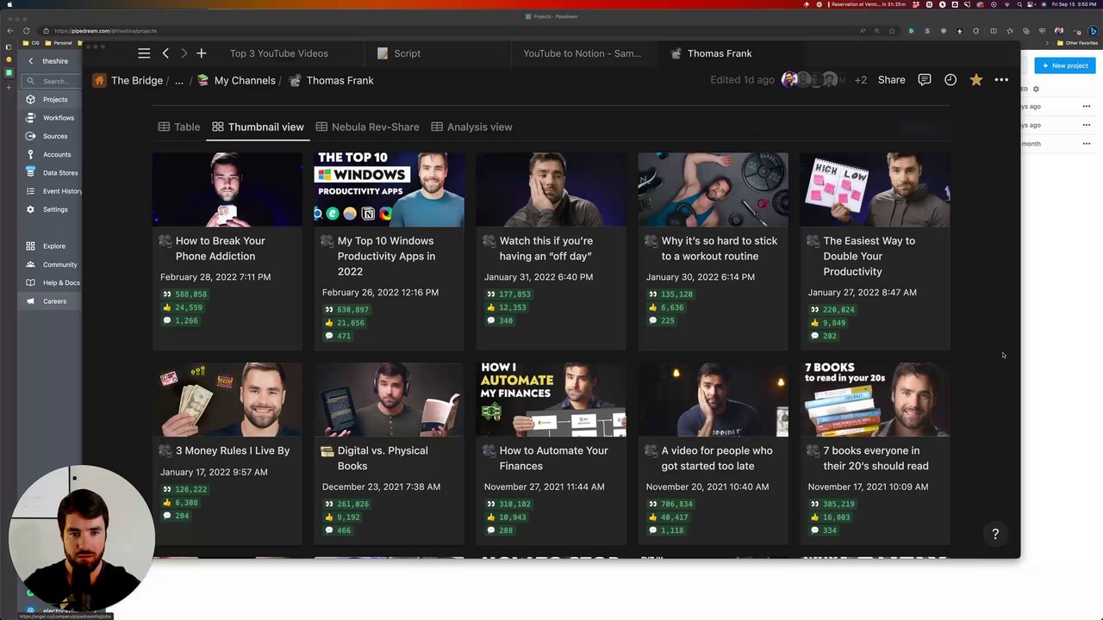This screenshot has height=620, width=1103.
Task: Open the Notion sidebar hamburger menu
Action: [144, 53]
